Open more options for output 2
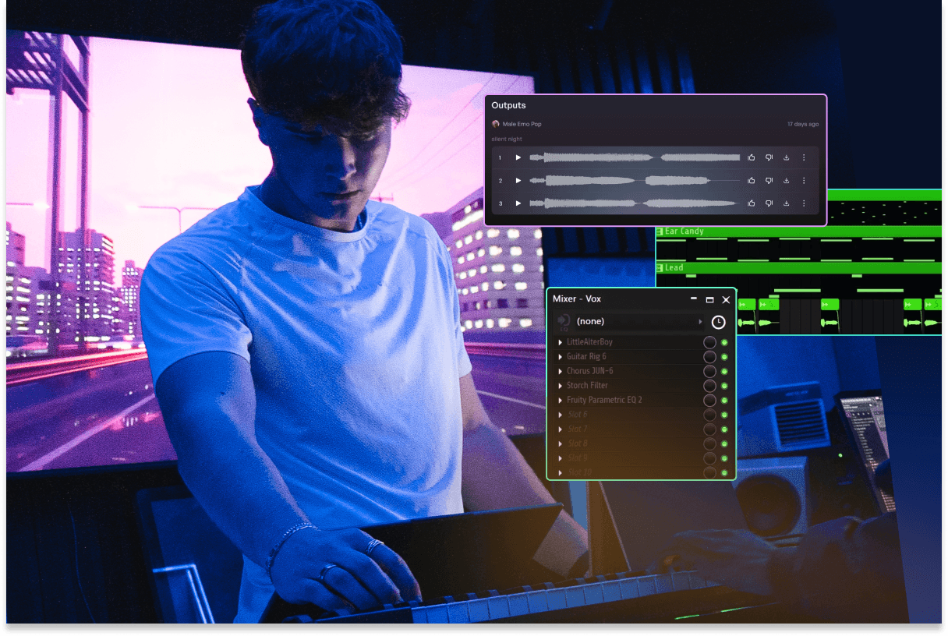 pos(804,180)
